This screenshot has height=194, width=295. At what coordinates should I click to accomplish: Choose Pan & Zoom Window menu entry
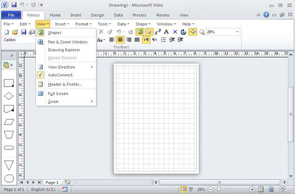(66, 42)
